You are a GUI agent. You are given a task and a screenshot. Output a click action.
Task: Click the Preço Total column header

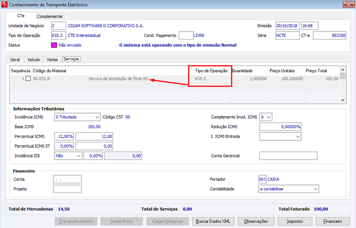coord(322,71)
